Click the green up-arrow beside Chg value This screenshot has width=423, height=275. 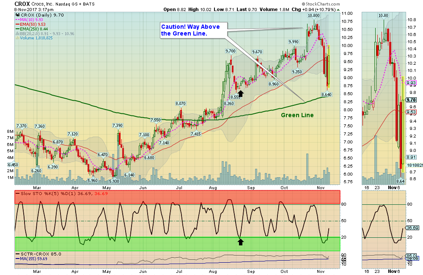[x=338, y=10]
